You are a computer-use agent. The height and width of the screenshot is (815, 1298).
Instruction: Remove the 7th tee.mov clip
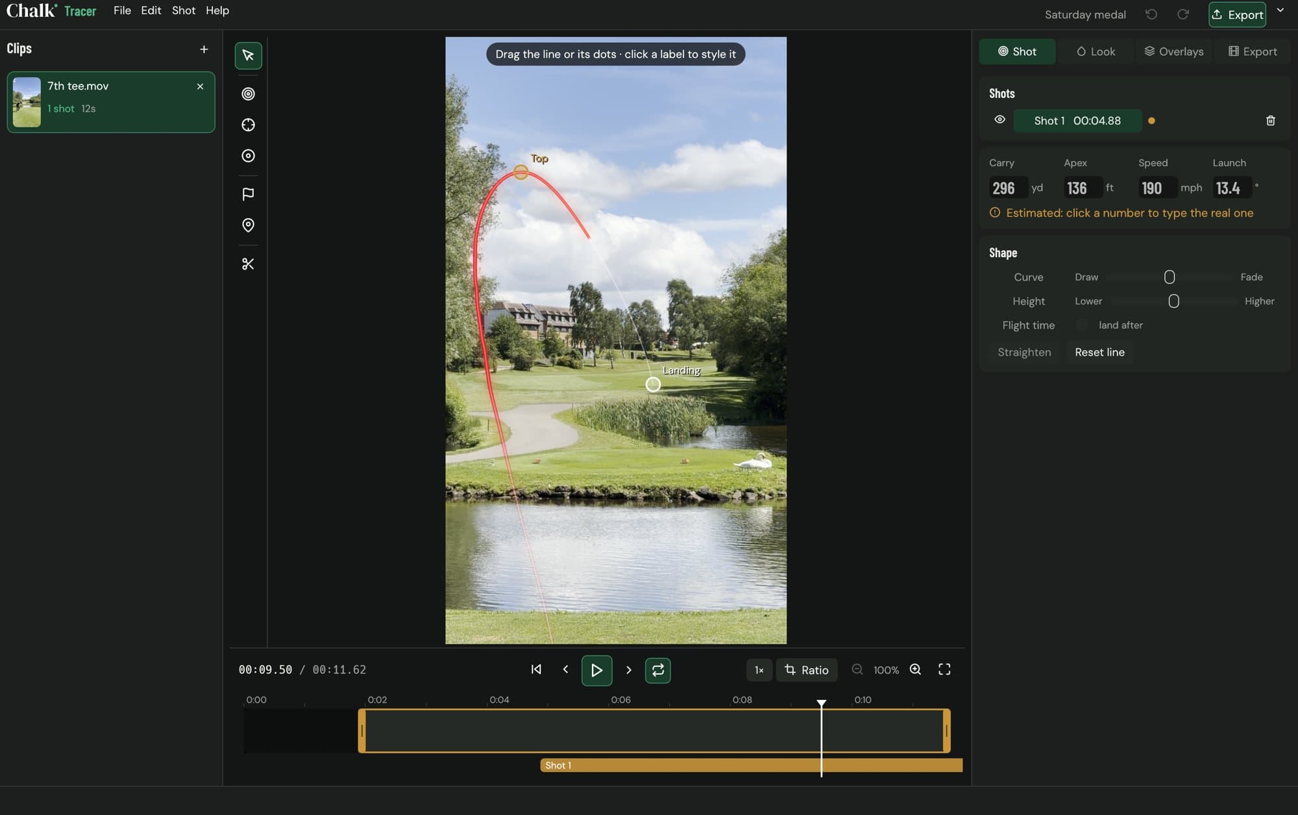coord(200,86)
